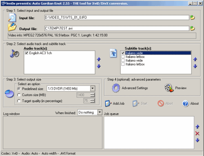Click About text
The width and height of the screenshot is (204, 156).
point(195,103)
